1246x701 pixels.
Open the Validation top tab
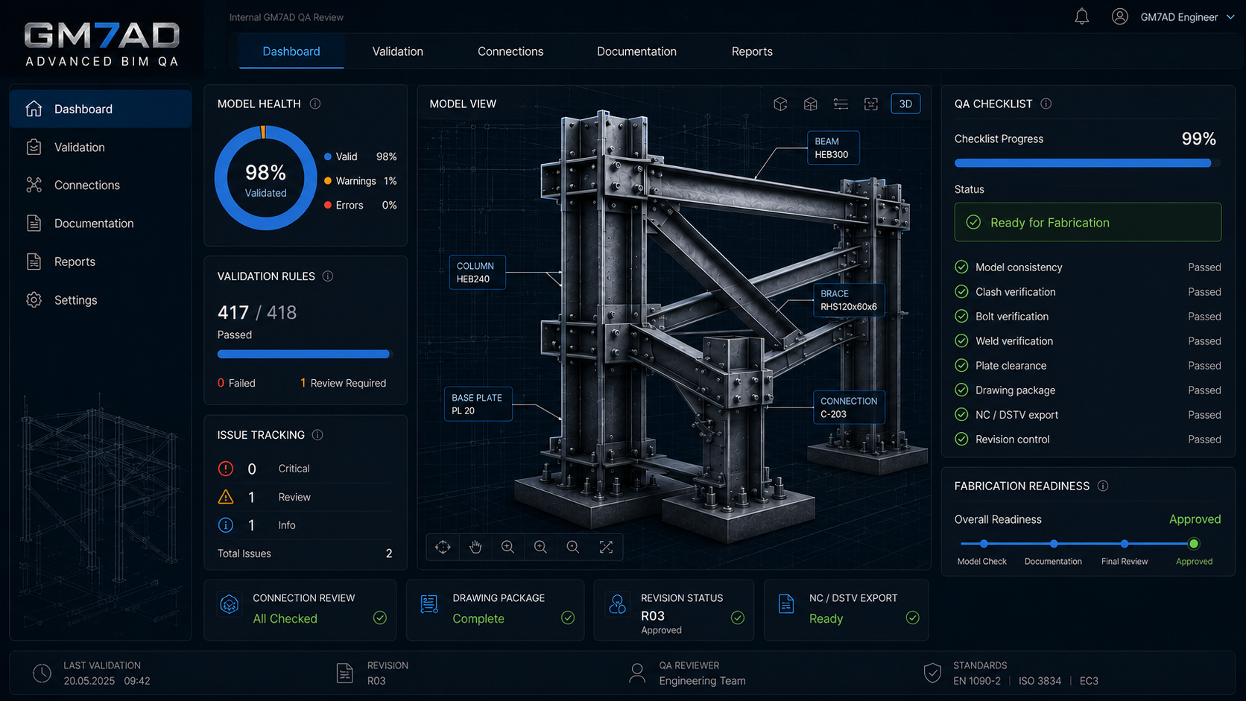(398, 51)
